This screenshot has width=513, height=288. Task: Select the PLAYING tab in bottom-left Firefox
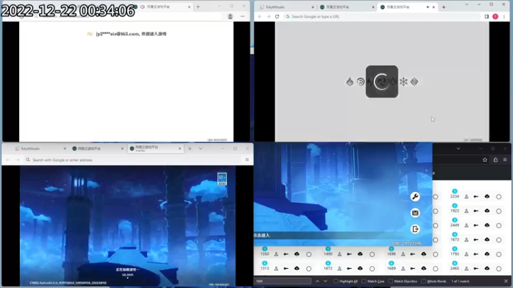pos(155,148)
